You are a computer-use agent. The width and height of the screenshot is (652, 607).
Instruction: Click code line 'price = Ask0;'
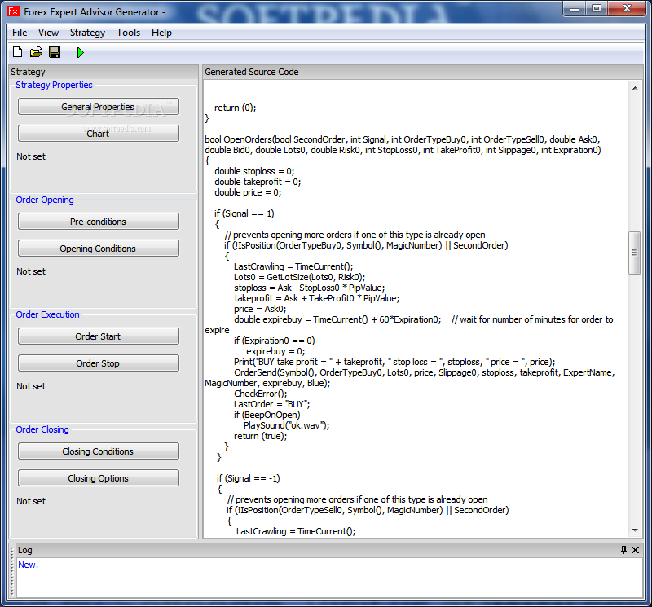[x=260, y=309]
